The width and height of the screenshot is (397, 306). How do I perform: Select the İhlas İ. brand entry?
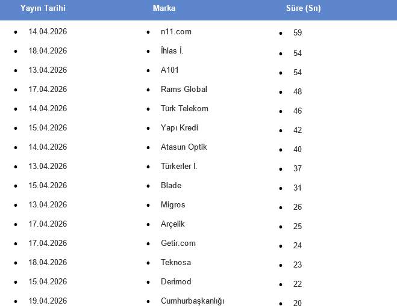[172, 50]
